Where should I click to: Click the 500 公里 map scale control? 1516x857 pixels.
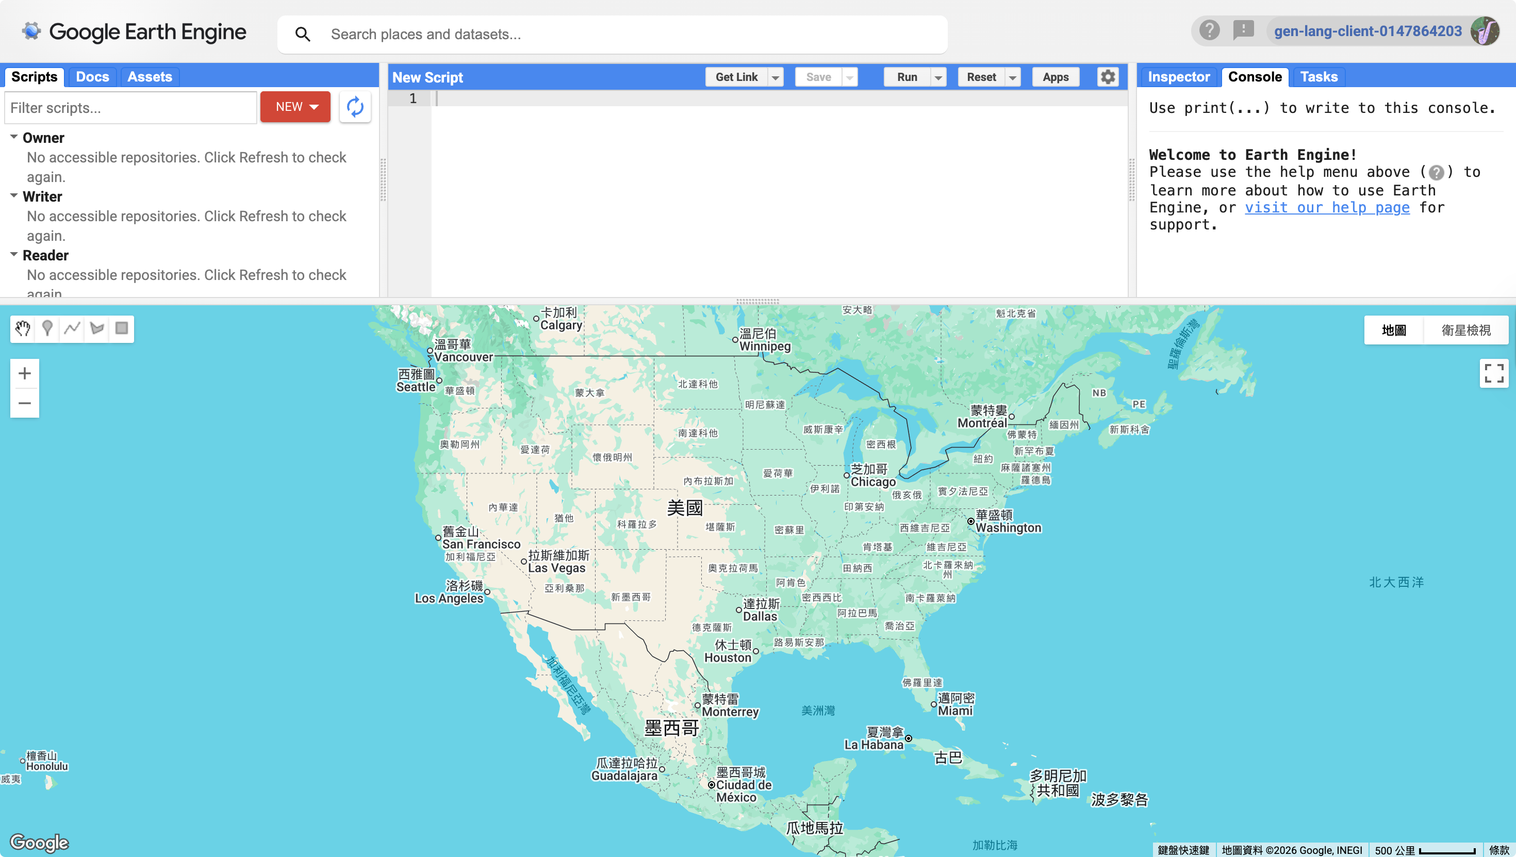pyautogui.click(x=1425, y=850)
